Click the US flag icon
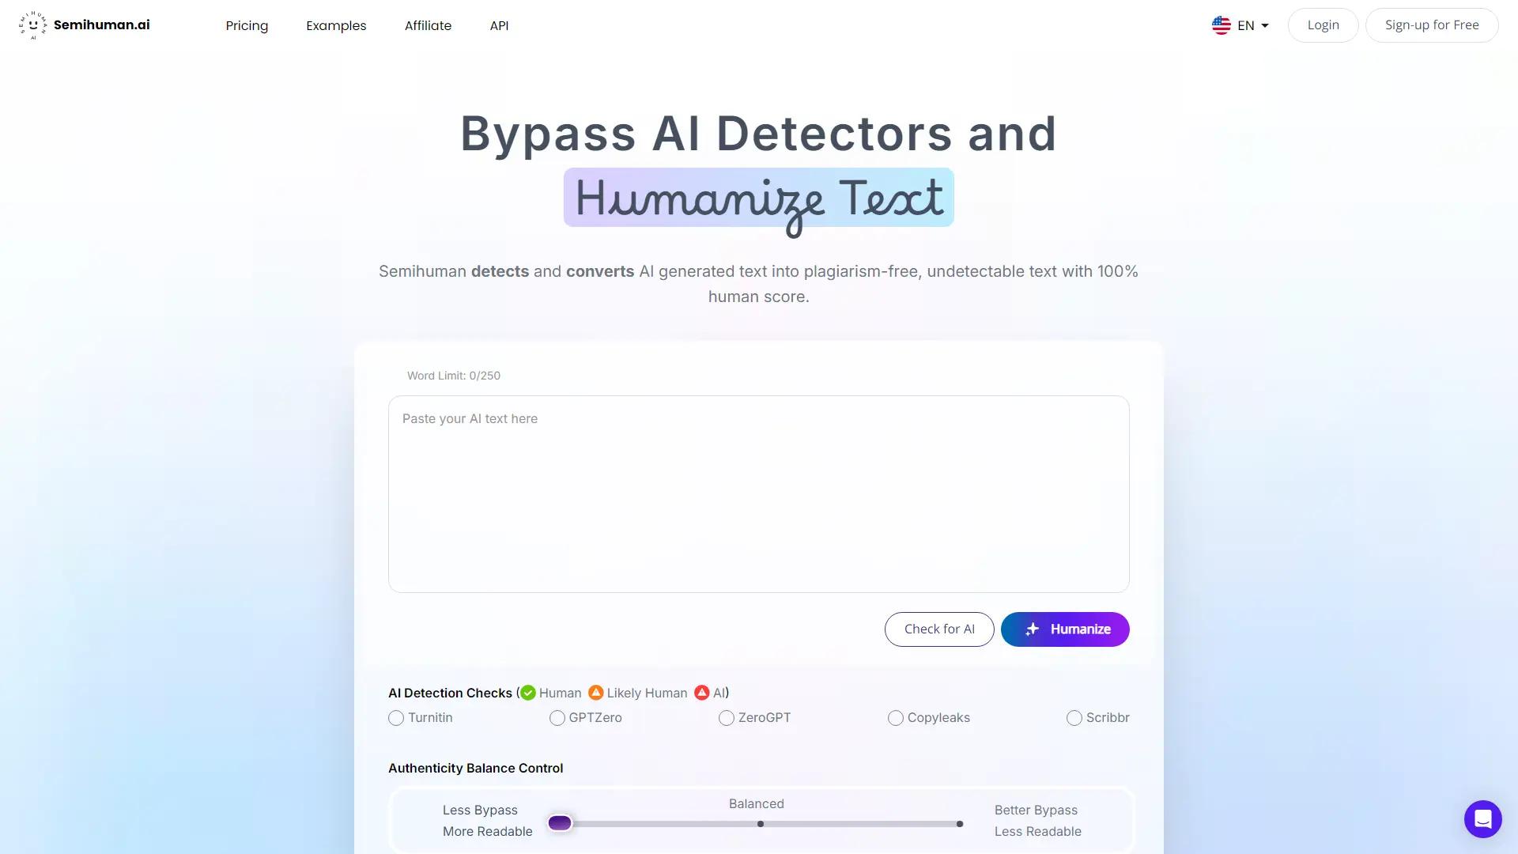The height and width of the screenshot is (854, 1518). [x=1222, y=25]
